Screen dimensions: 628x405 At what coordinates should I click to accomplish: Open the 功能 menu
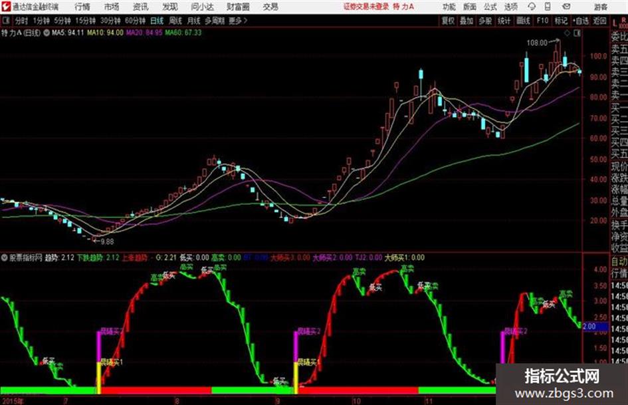click(449, 7)
